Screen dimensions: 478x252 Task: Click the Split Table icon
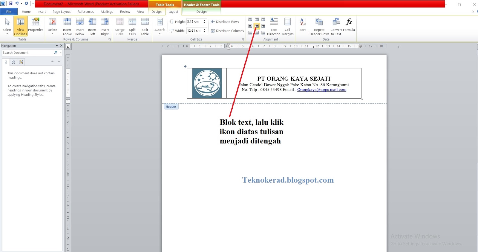[x=145, y=22]
